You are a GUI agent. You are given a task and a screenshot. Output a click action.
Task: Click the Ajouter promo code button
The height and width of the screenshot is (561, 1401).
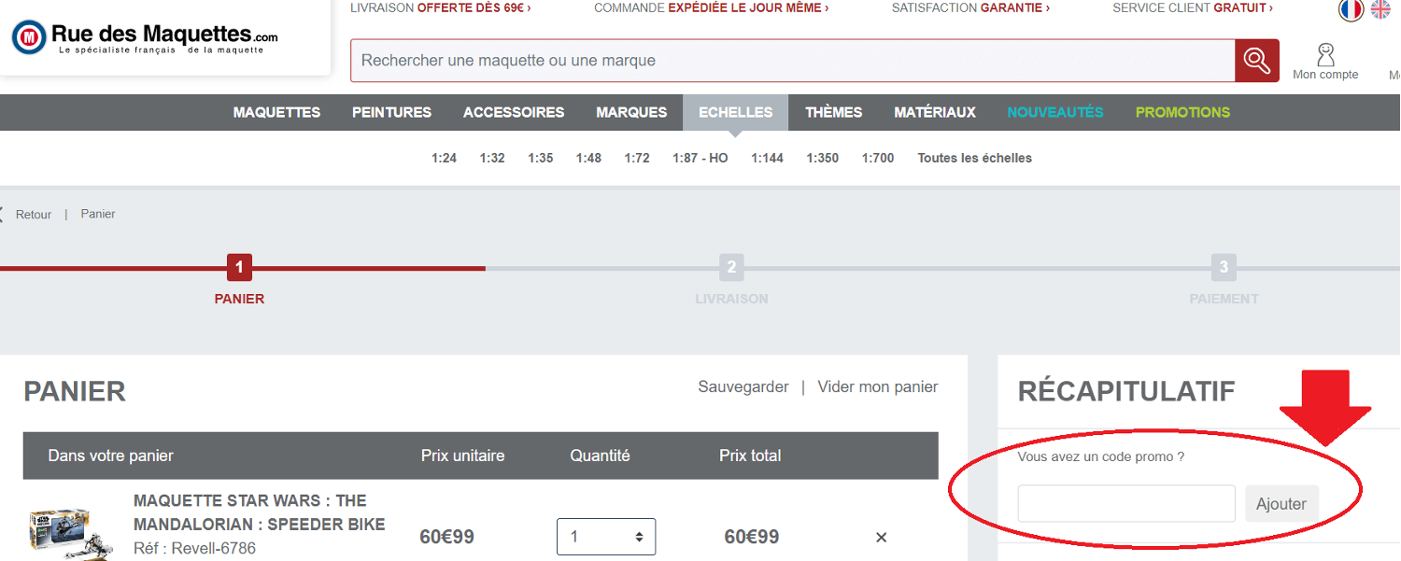1281,504
